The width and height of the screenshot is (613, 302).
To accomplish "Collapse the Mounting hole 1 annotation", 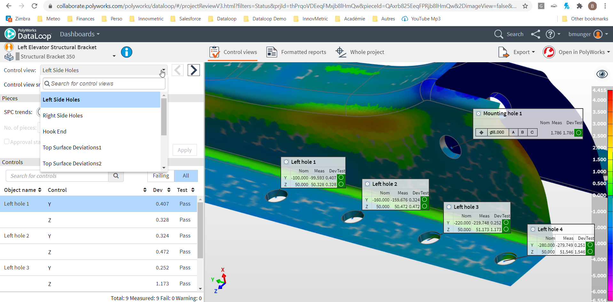I will pyautogui.click(x=478, y=113).
